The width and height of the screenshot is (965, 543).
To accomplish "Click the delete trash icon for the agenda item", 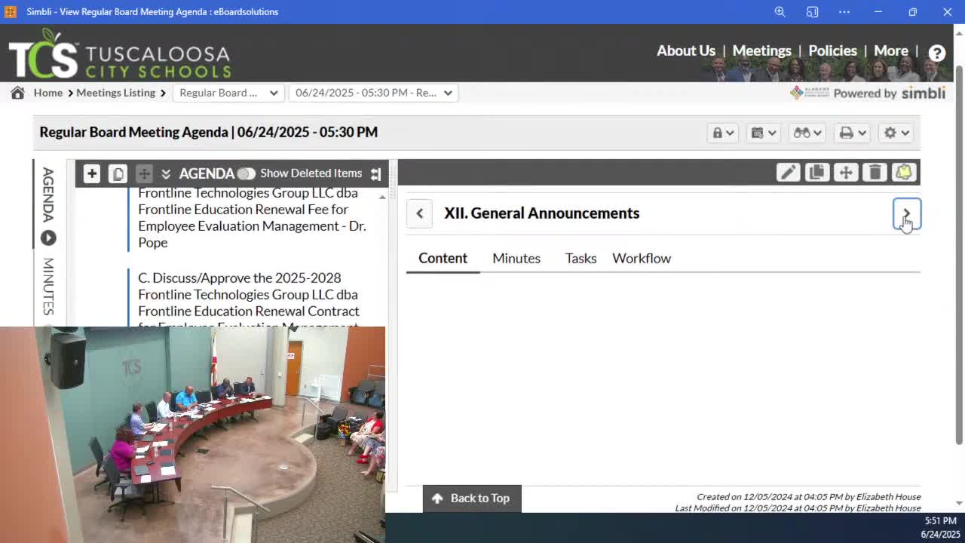I will pyautogui.click(x=874, y=172).
